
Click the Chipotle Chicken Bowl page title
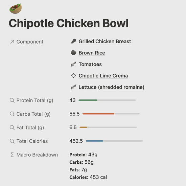(69, 23)
